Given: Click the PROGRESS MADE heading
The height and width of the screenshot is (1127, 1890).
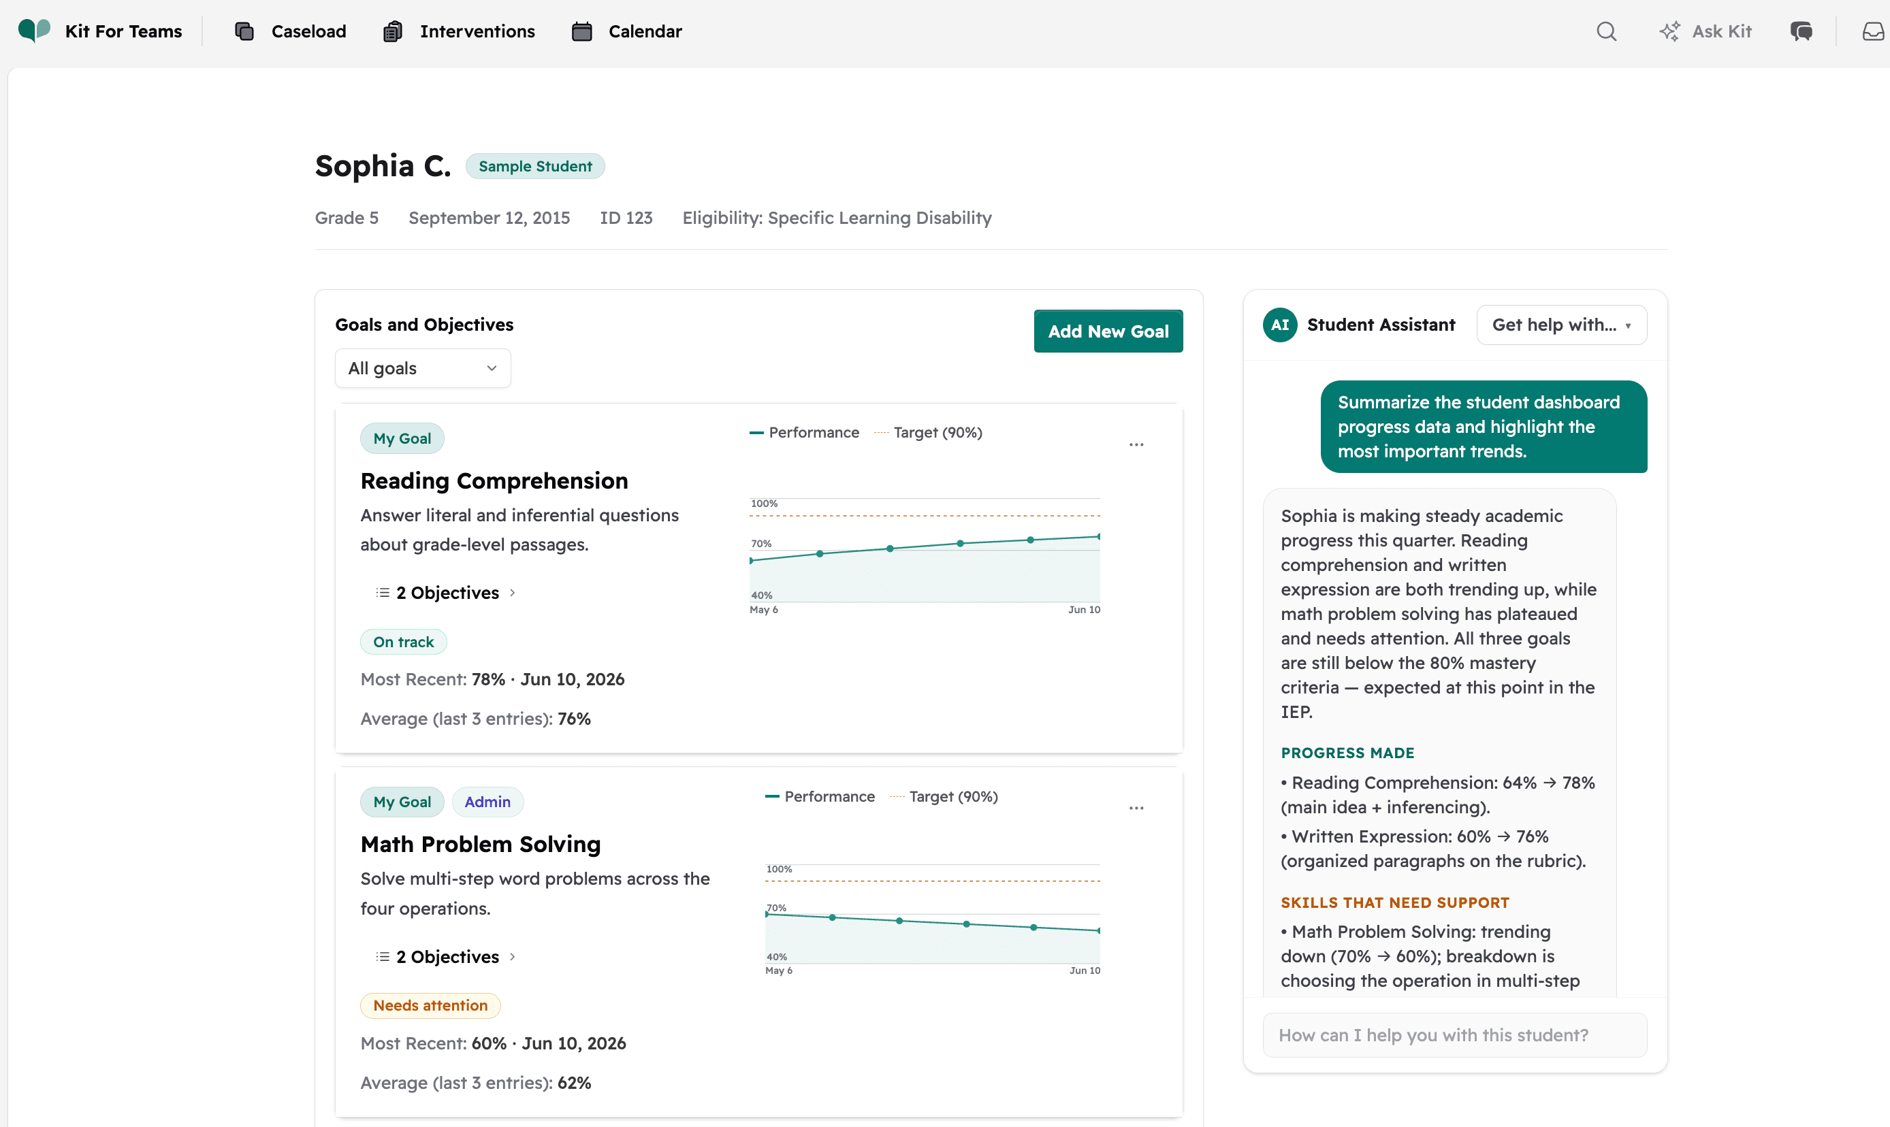Looking at the screenshot, I should pos(1347,753).
